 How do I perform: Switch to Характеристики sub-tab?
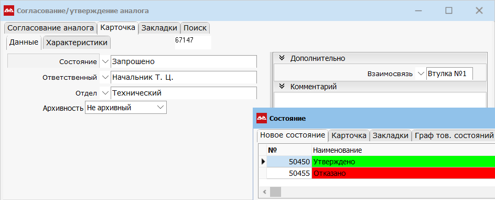click(77, 43)
